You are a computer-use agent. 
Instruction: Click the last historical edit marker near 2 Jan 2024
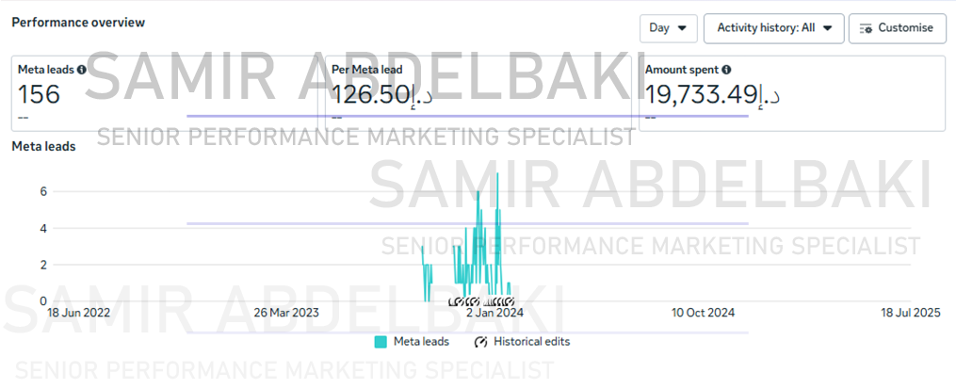pyautogui.click(x=510, y=301)
